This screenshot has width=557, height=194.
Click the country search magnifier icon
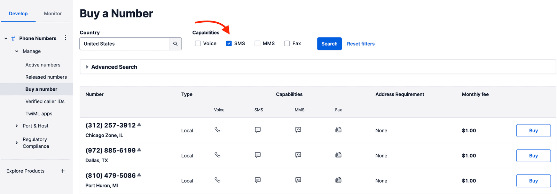click(x=175, y=44)
